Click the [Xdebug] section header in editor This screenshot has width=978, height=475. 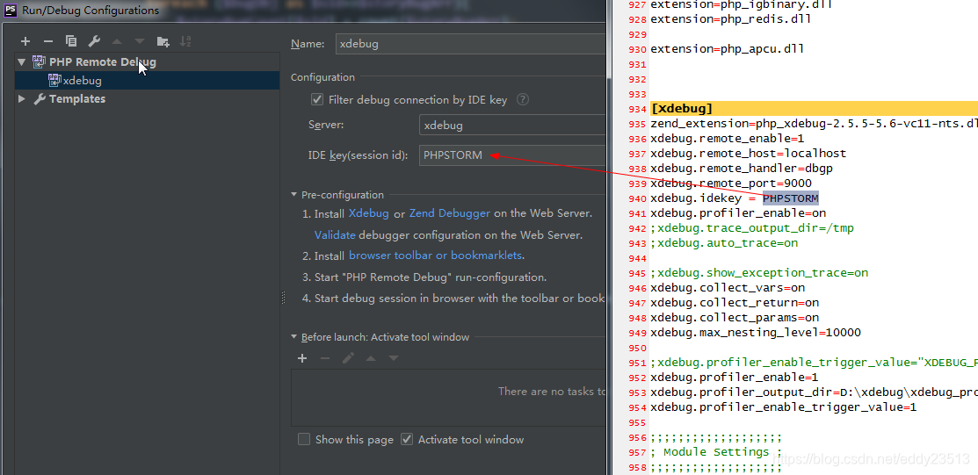pyautogui.click(x=681, y=109)
